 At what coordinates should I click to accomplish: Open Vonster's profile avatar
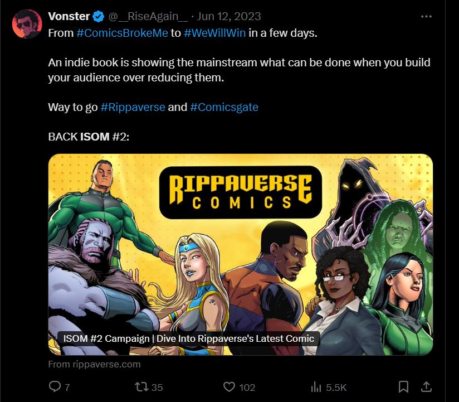click(x=27, y=24)
